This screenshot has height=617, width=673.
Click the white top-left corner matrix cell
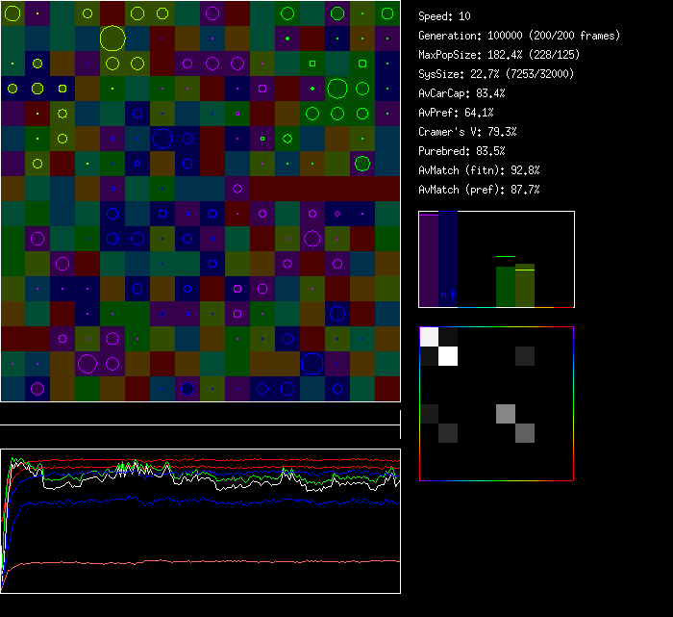pyautogui.click(x=429, y=337)
